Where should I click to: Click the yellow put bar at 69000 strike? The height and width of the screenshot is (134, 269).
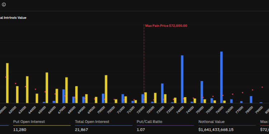pos(86,99)
